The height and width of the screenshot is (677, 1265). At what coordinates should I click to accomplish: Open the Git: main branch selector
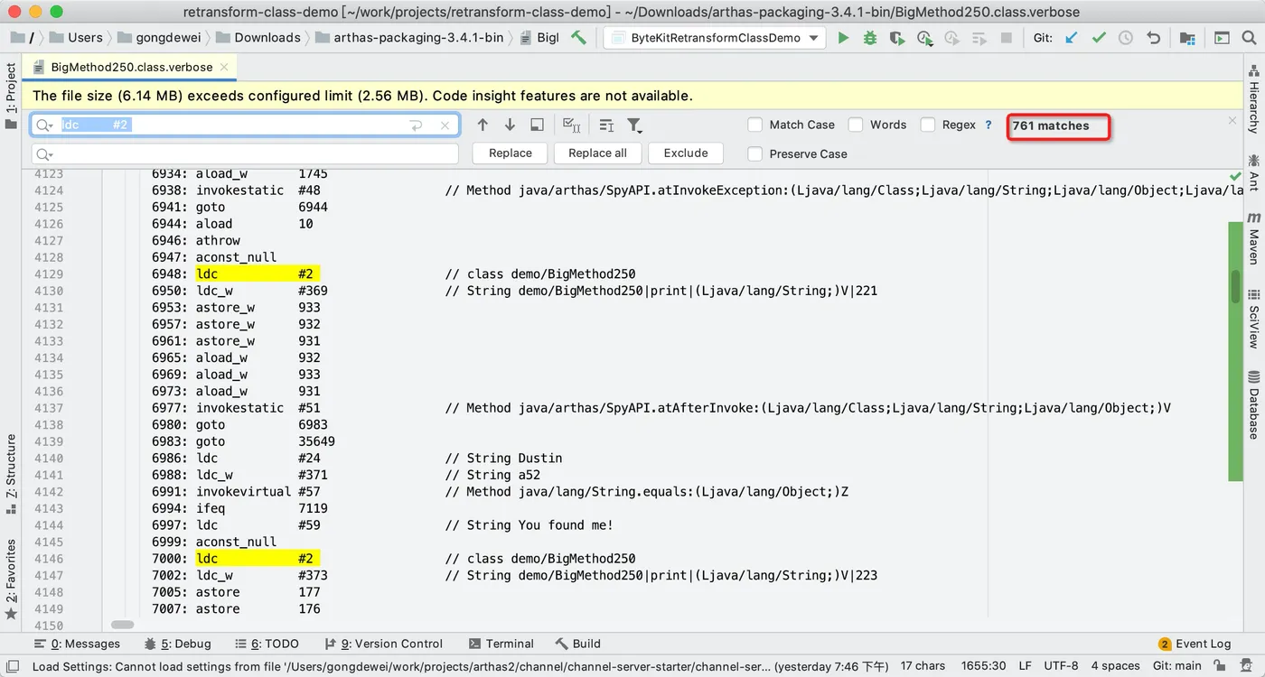[1177, 666]
